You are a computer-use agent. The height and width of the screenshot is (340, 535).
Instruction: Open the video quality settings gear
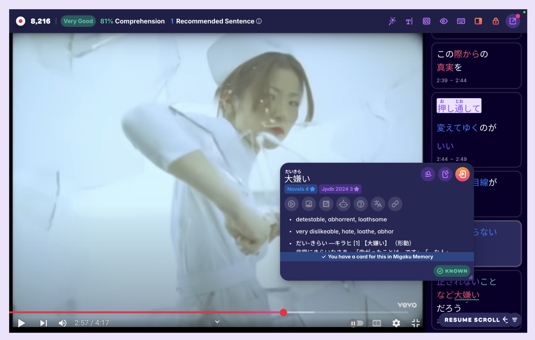pos(396,323)
